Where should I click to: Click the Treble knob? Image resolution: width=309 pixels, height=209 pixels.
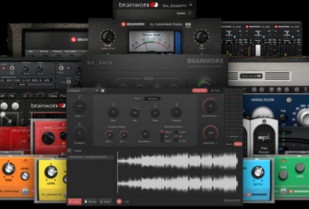pyautogui.click(x=155, y=112)
